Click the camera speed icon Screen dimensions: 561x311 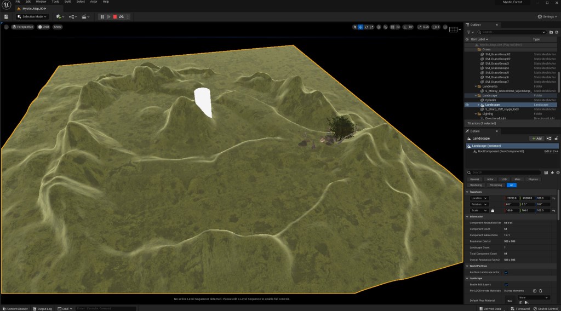tap(436, 27)
